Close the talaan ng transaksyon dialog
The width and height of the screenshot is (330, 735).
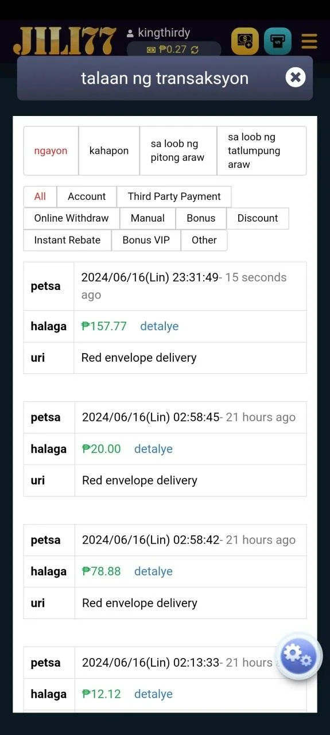[295, 77]
